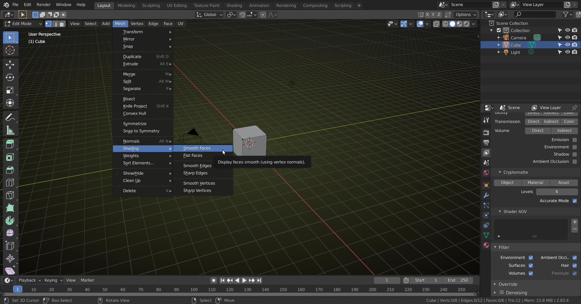
Task: Activate the Scale tool
Action: 10,90
